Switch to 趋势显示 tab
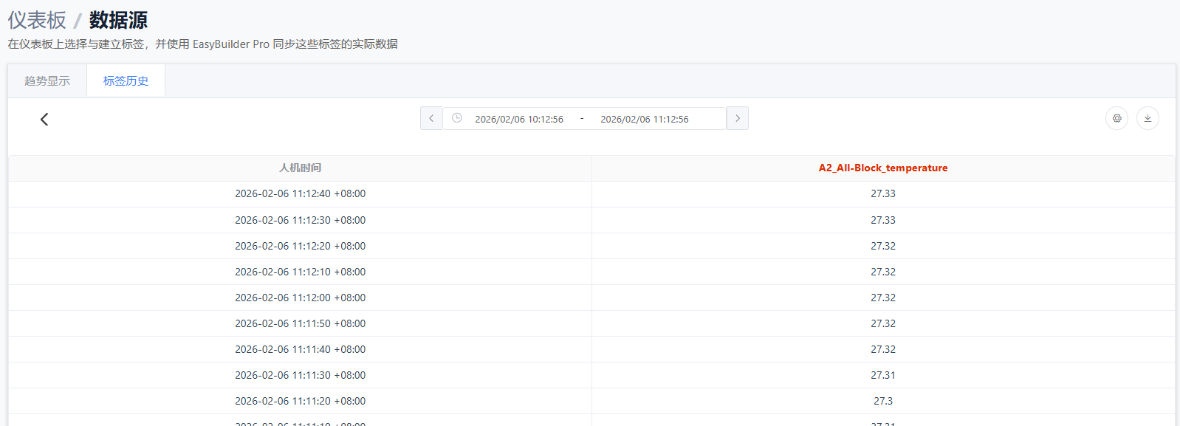 coord(47,81)
